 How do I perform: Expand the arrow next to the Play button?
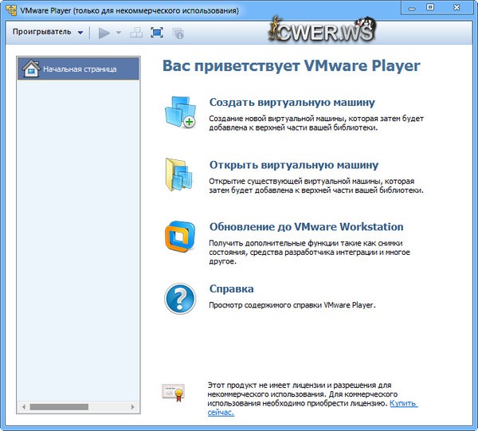tap(119, 33)
